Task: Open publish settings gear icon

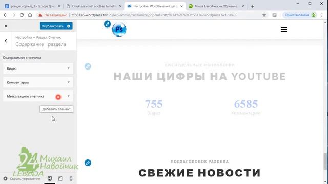Action: coord(69,26)
